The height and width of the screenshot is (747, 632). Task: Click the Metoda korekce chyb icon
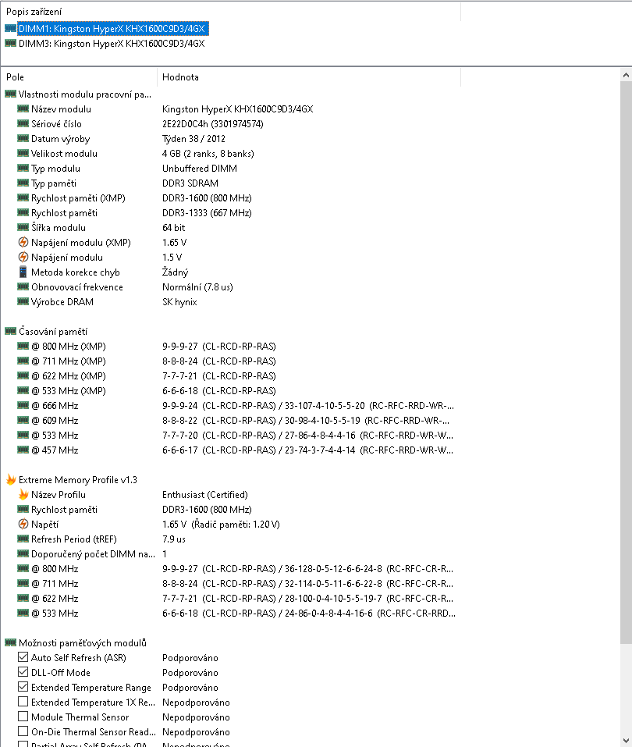click(x=23, y=272)
